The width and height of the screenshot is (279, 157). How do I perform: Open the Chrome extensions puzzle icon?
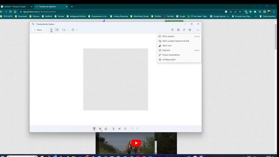point(255,12)
